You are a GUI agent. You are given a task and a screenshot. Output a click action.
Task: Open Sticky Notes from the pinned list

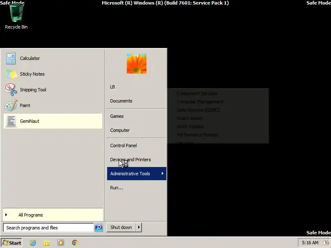pyautogui.click(x=53, y=74)
